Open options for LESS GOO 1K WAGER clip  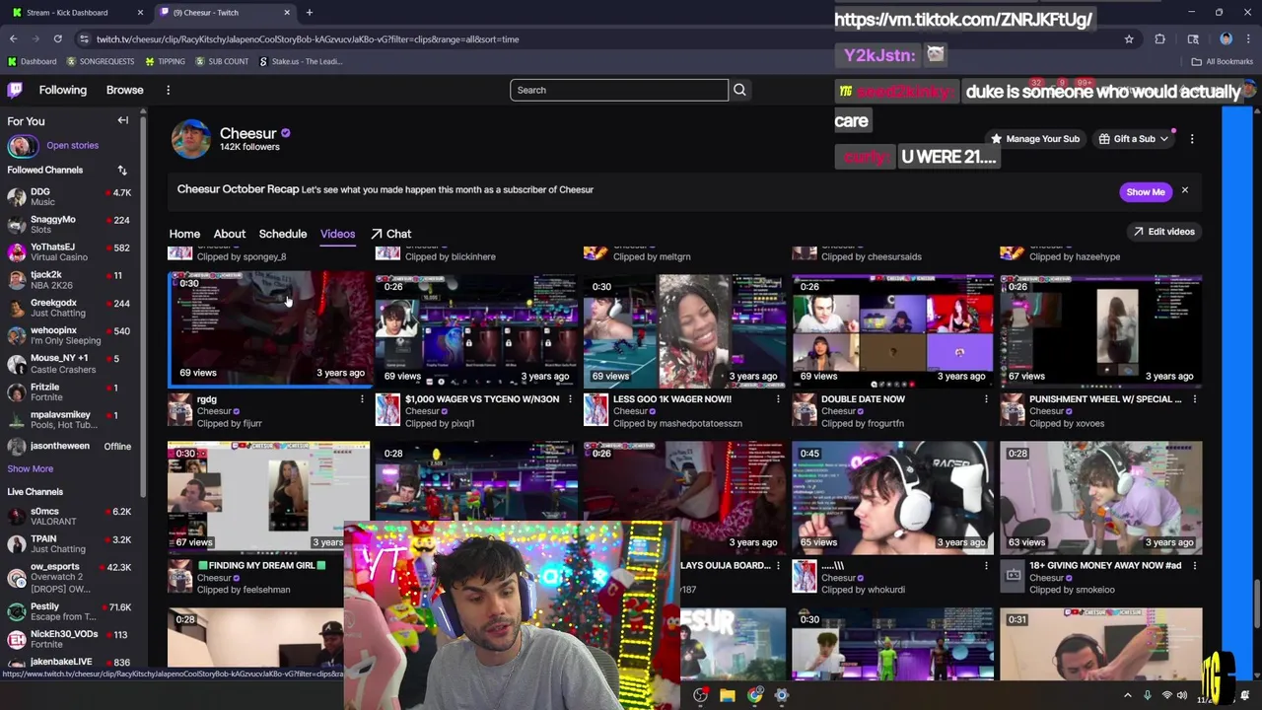pos(778,399)
